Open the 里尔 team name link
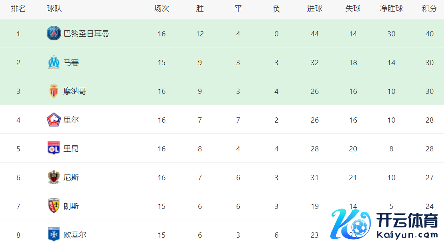444x248 pixels. point(71,120)
